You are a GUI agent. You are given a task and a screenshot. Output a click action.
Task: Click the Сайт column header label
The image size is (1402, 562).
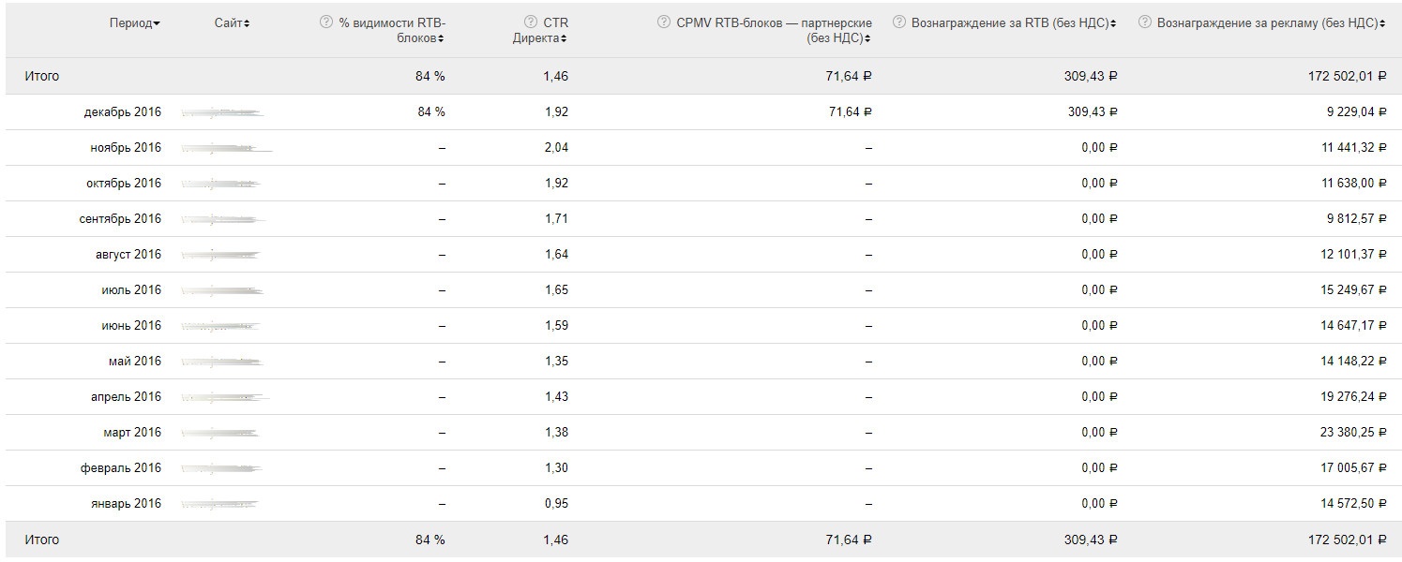(228, 23)
